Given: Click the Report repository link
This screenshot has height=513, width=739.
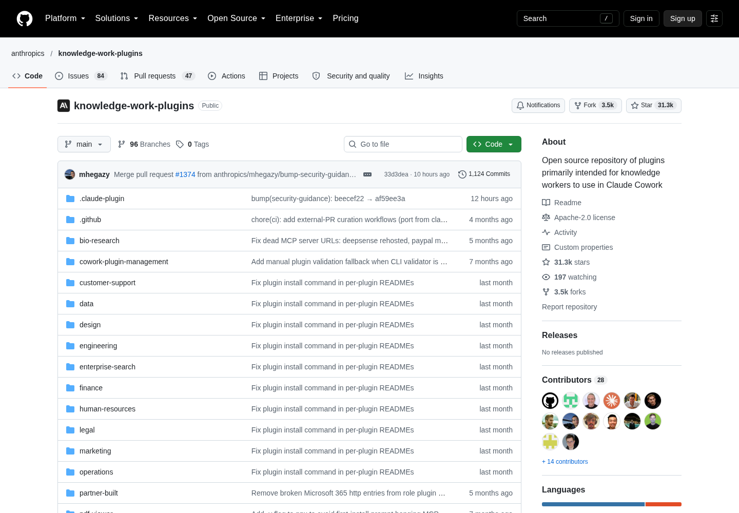Looking at the screenshot, I should pyautogui.click(x=569, y=307).
